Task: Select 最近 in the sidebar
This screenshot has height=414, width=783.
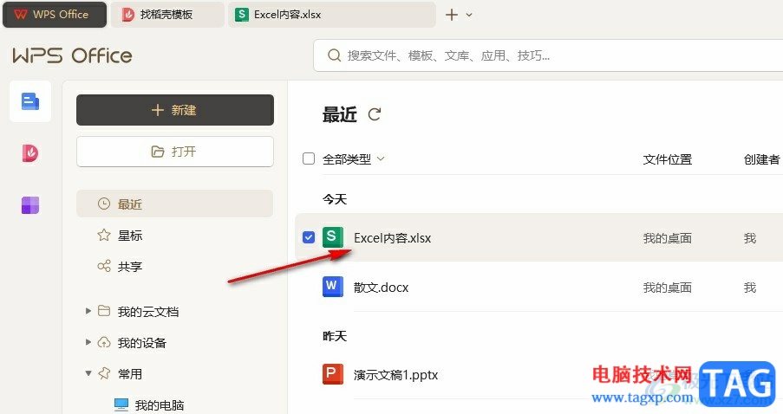Action: coord(175,204)
